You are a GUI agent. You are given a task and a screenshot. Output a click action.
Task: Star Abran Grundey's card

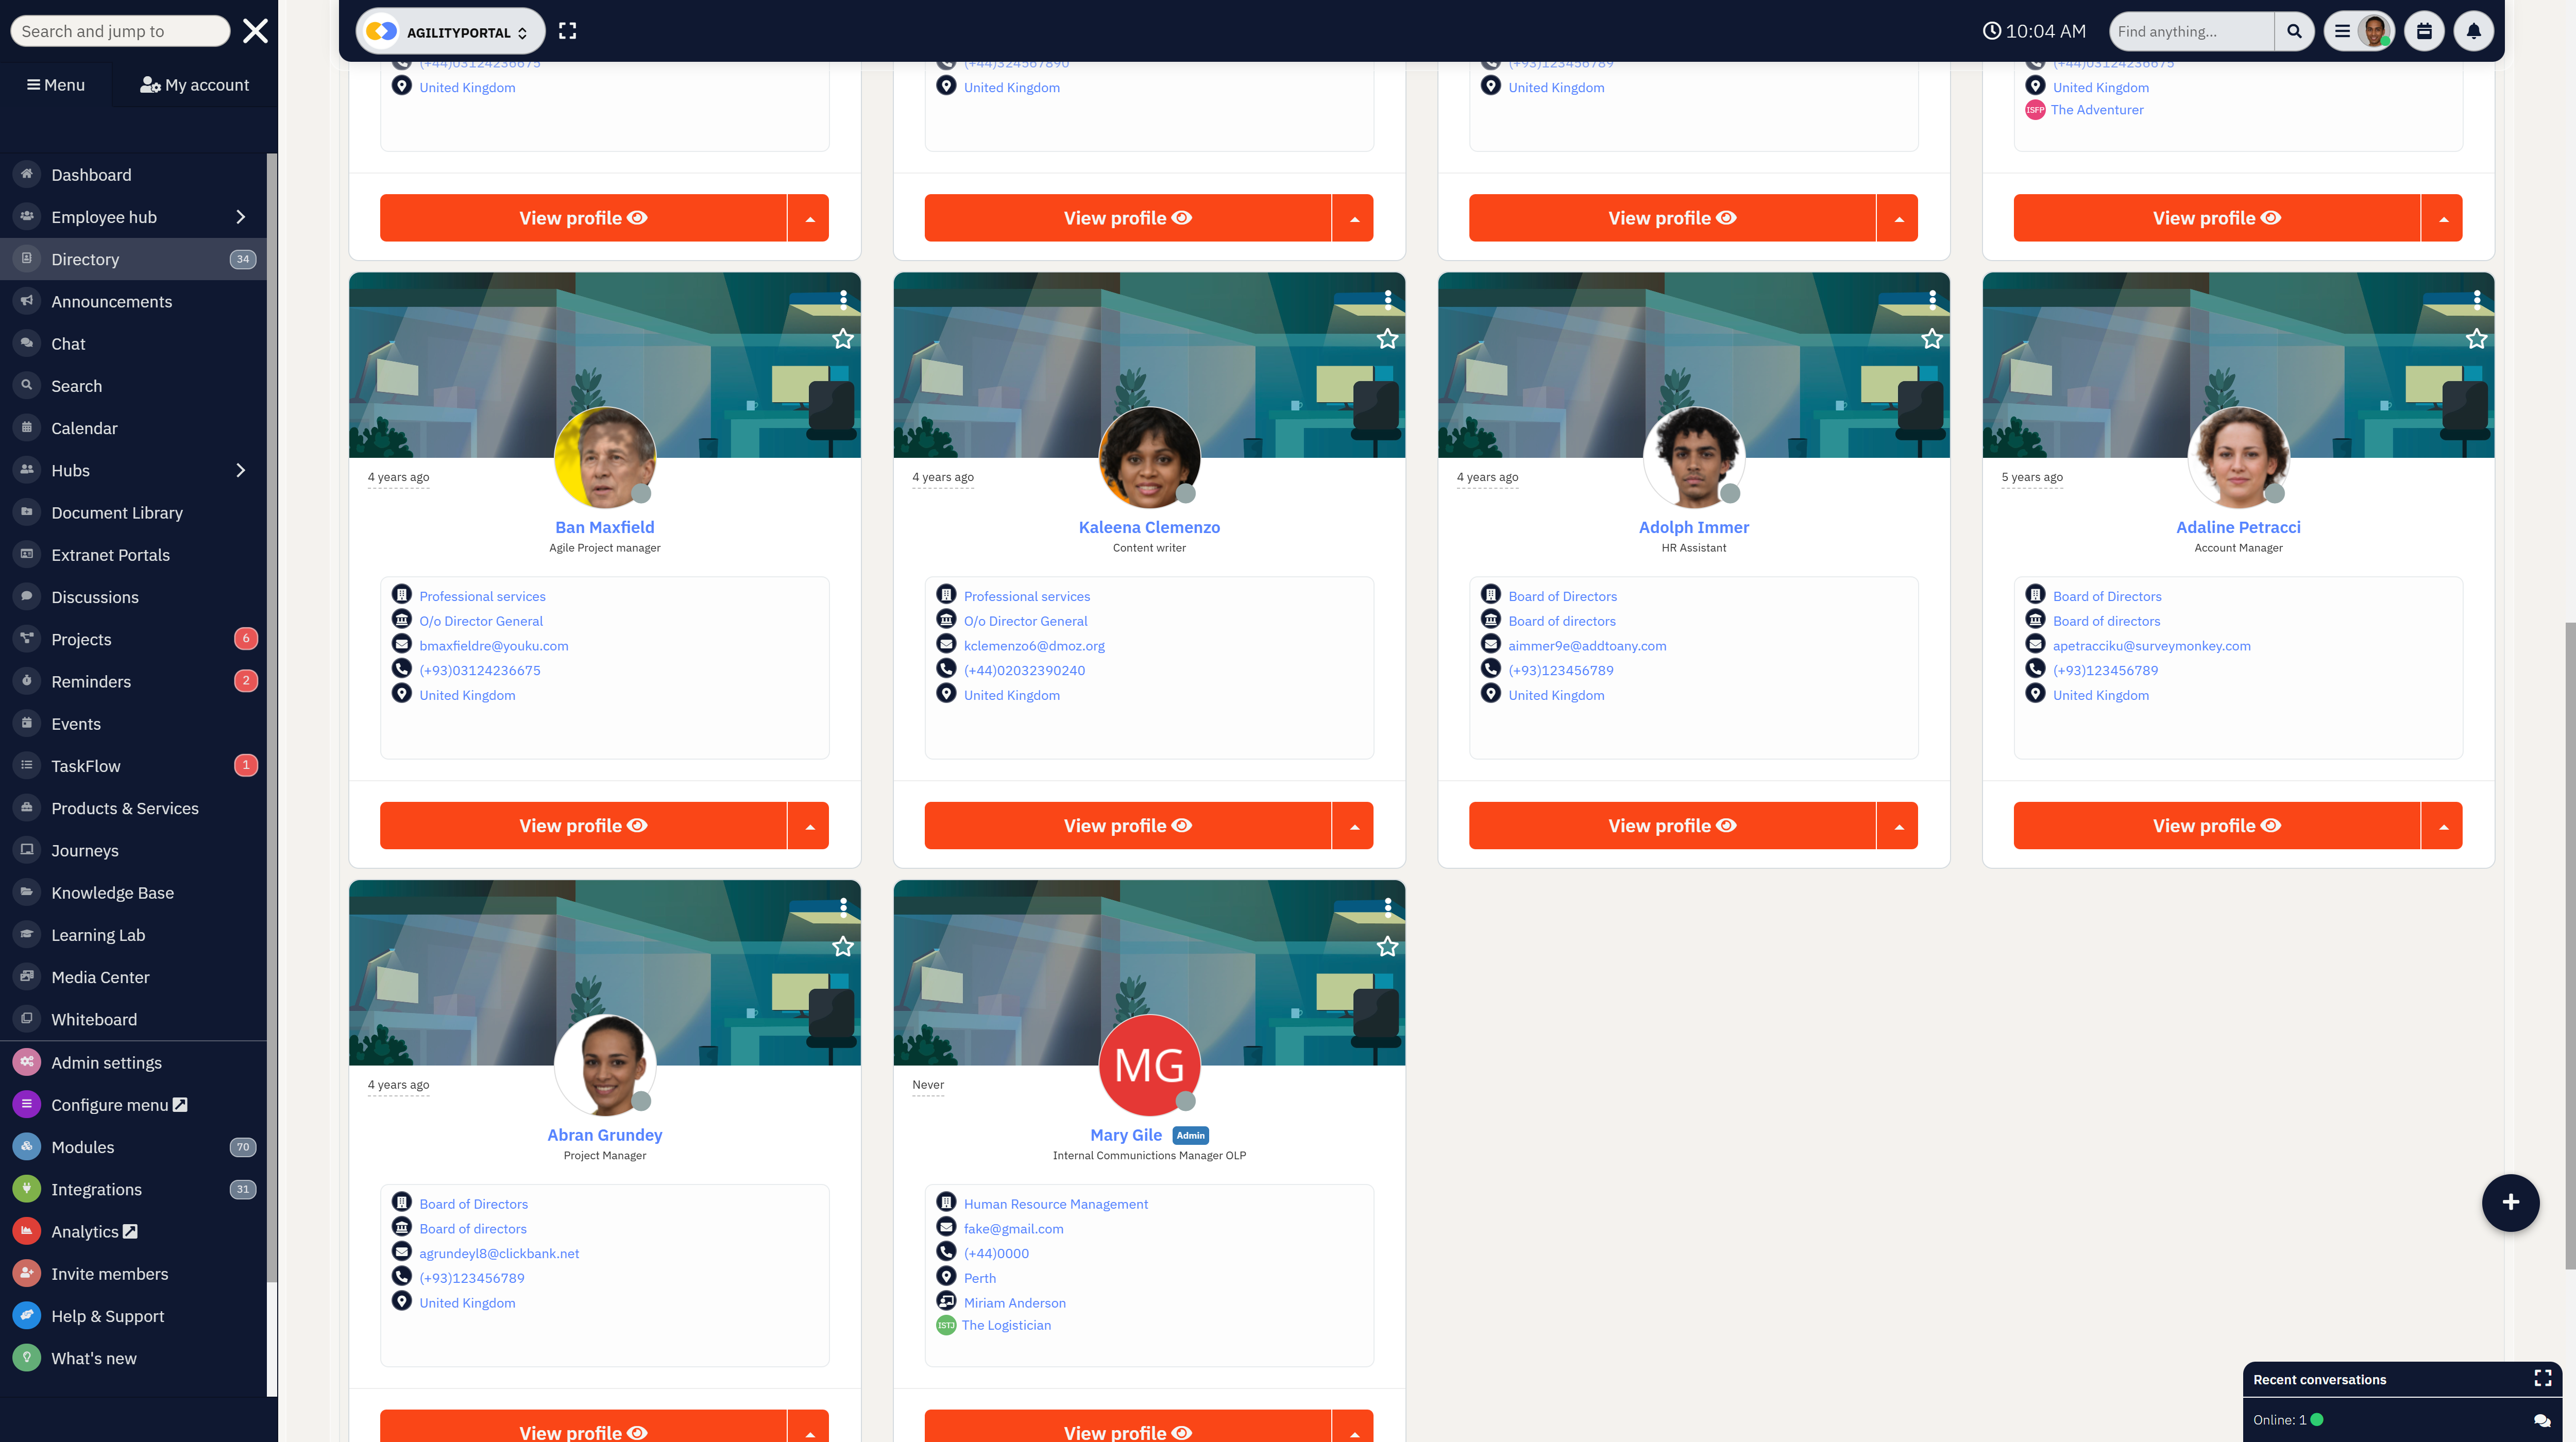[x=843, y=947]
